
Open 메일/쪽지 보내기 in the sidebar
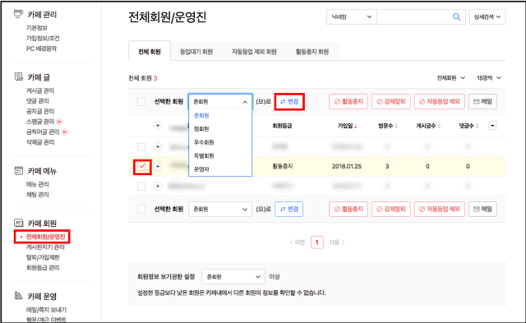click(x=46, y=310)
